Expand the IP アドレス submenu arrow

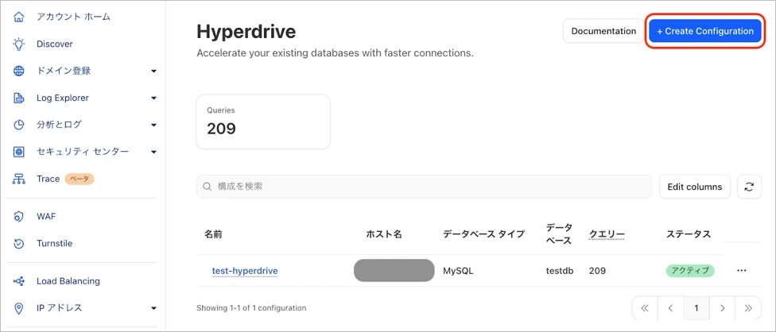pos(153,308)
